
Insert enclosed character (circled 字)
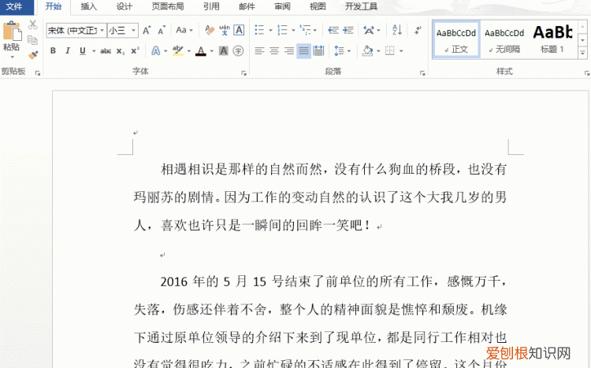[x=238, y=50]
